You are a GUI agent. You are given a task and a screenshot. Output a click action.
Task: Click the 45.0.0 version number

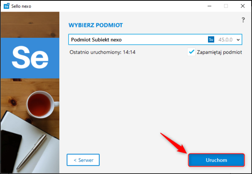pos(225,39)
